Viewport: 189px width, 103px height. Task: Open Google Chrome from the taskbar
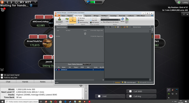(51, 102)
